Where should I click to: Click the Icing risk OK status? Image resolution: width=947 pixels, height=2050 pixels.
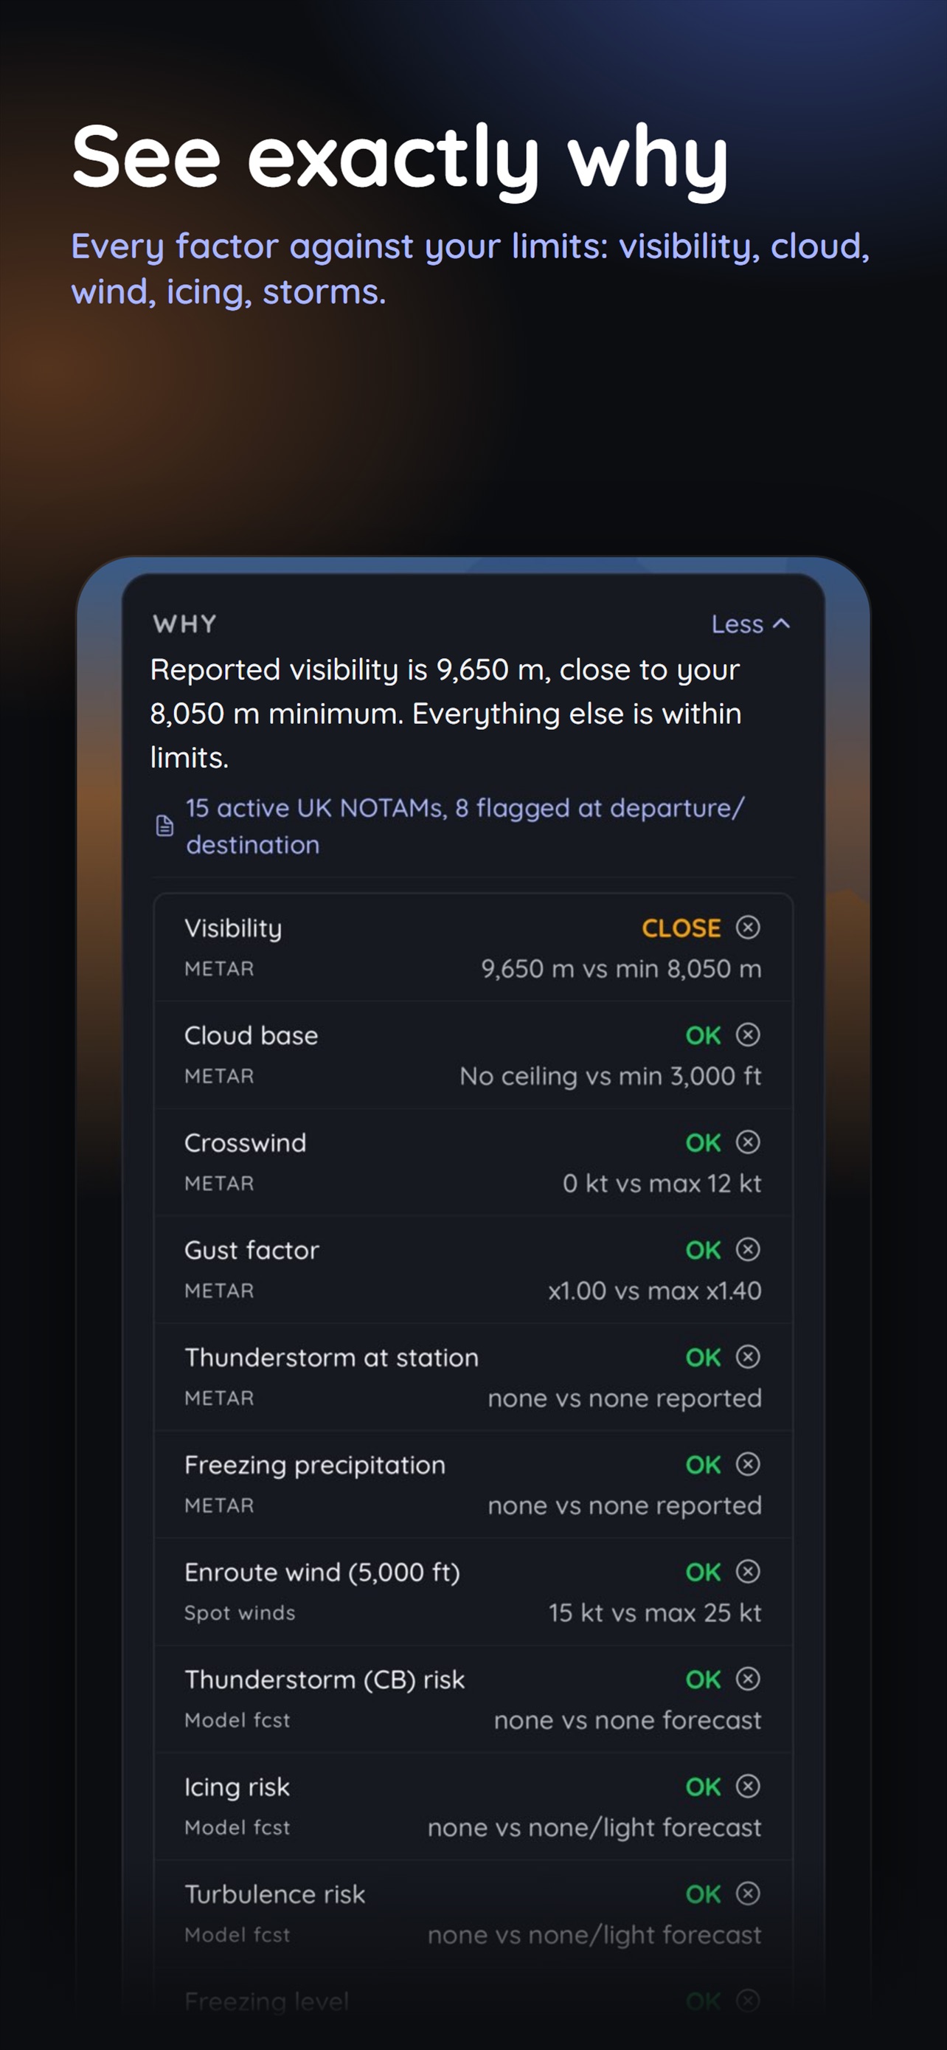click(x=703, y=1787)
